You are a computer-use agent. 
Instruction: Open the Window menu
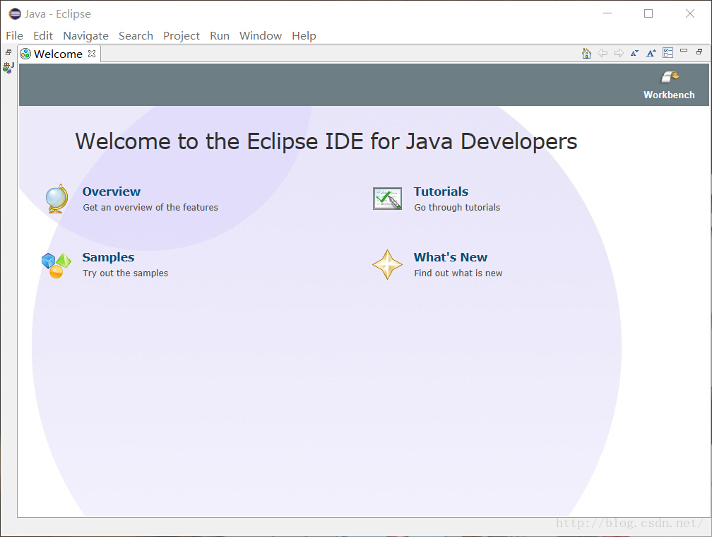(260, 35)
